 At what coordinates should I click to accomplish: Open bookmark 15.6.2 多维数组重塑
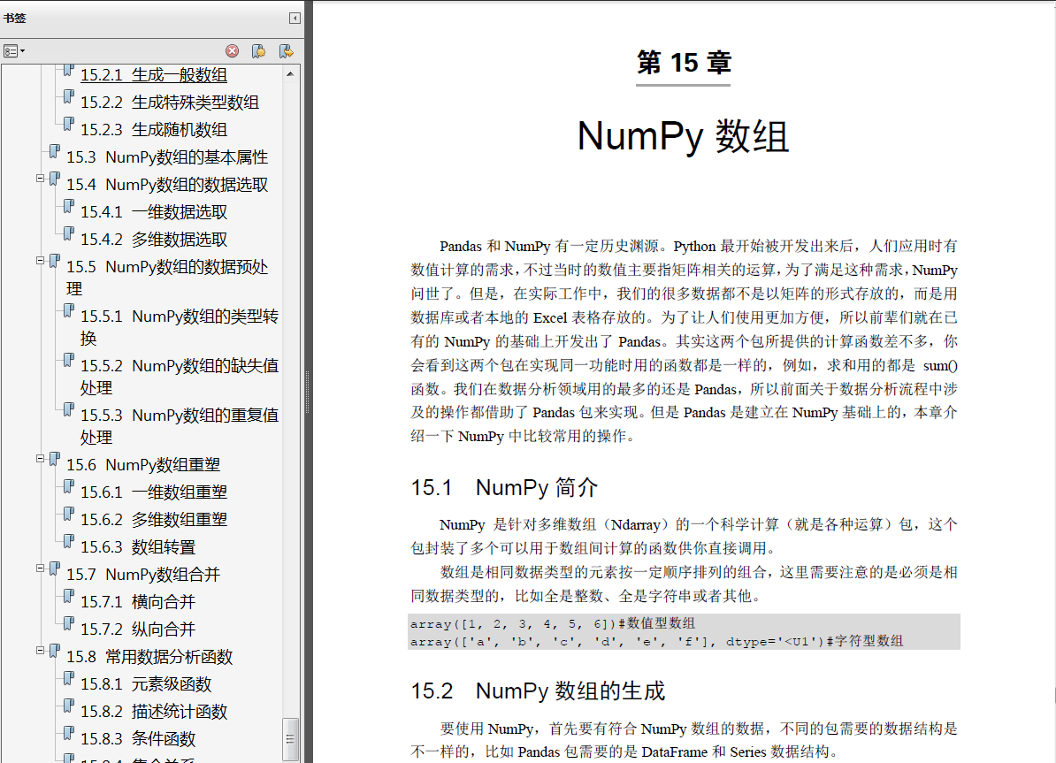[154, 520]
